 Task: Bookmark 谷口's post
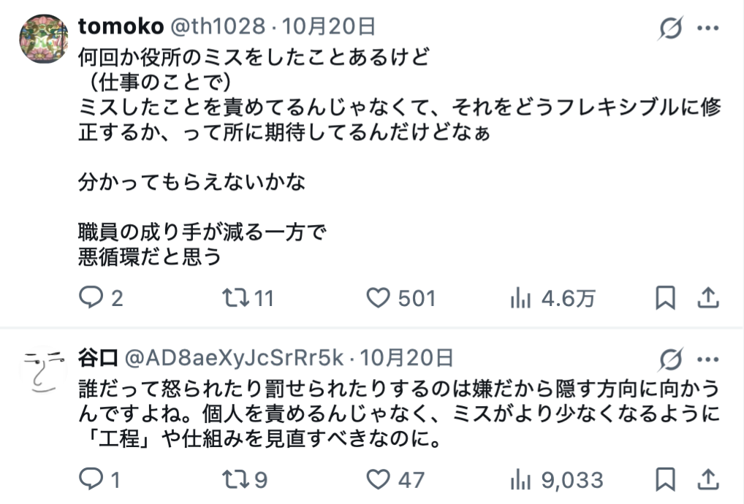[x=665, y=480]
